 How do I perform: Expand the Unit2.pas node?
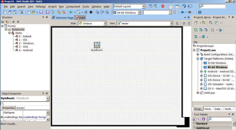pyautogui.click(x=198, y=93)
